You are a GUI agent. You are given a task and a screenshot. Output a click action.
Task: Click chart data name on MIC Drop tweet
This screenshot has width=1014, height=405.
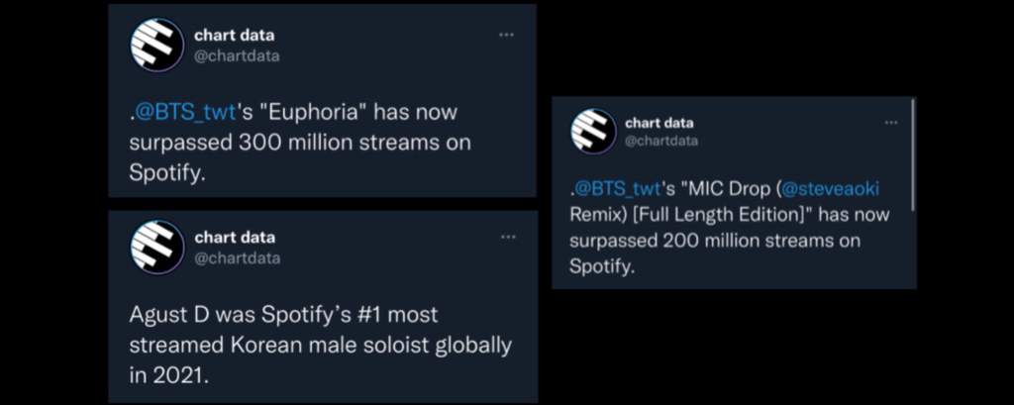(x=659, y=123)
